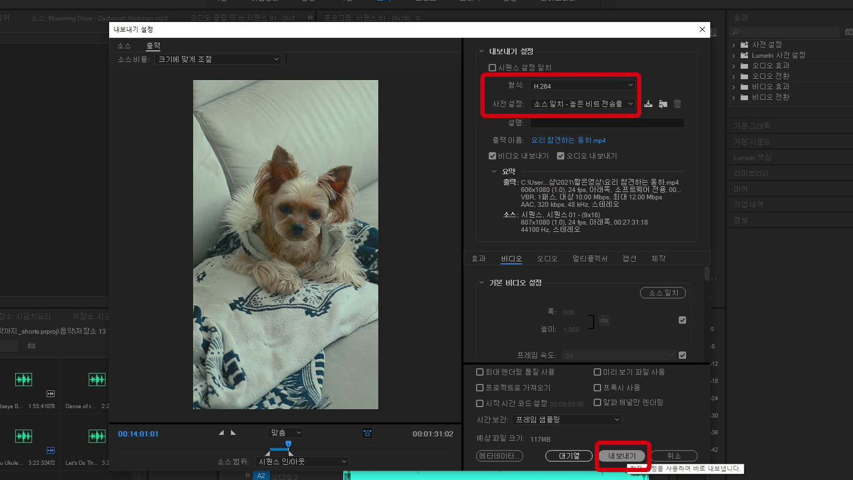Click the 설명 description input field
The image size is (853, 480).
coord(607,123)
